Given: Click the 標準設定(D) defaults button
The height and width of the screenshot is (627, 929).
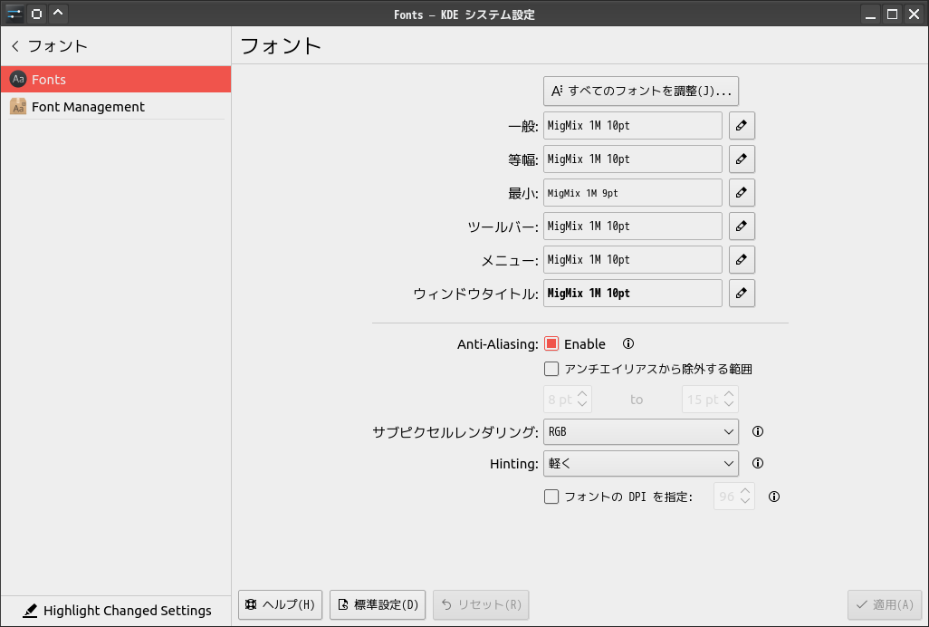Looking at the screenshot, I should pos(378,604).
